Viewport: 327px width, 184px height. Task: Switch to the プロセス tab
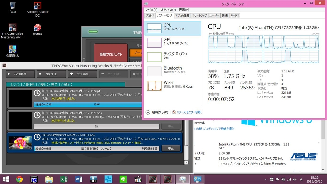point(150,16)
